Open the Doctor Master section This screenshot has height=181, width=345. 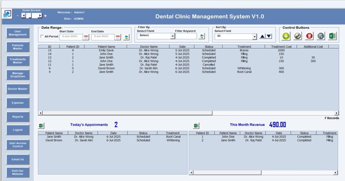pyautogui.click(x=18, y=89)
